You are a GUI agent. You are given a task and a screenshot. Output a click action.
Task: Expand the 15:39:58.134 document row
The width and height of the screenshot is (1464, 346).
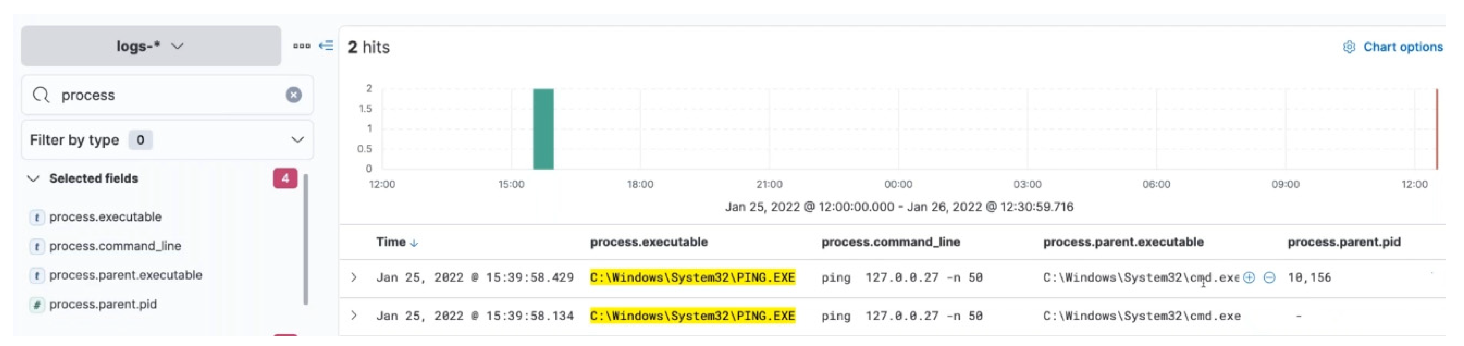(x=354, y=315)
